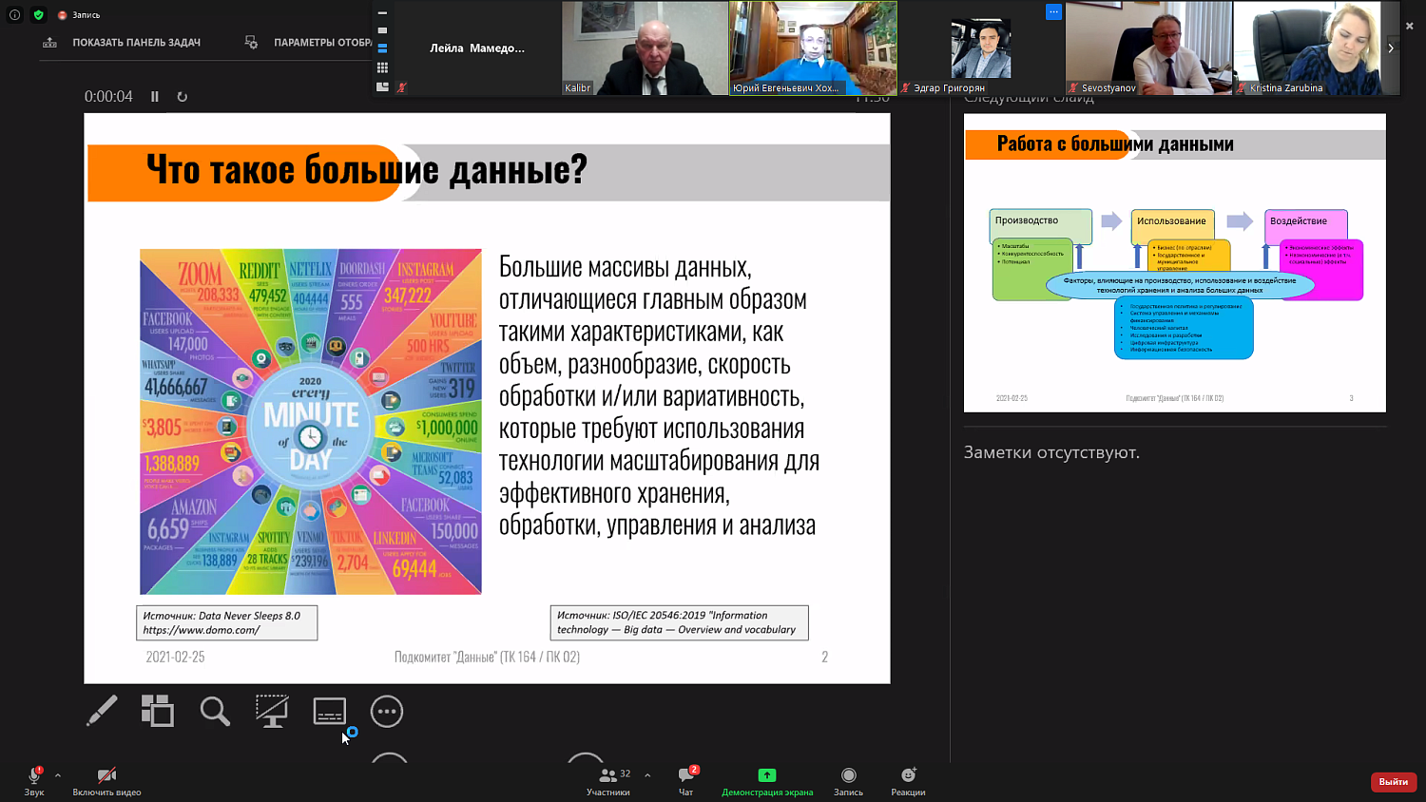Hide the video strip using the dash icon
The height and width of the screenshot is (802, 1426).
(382, 13)
